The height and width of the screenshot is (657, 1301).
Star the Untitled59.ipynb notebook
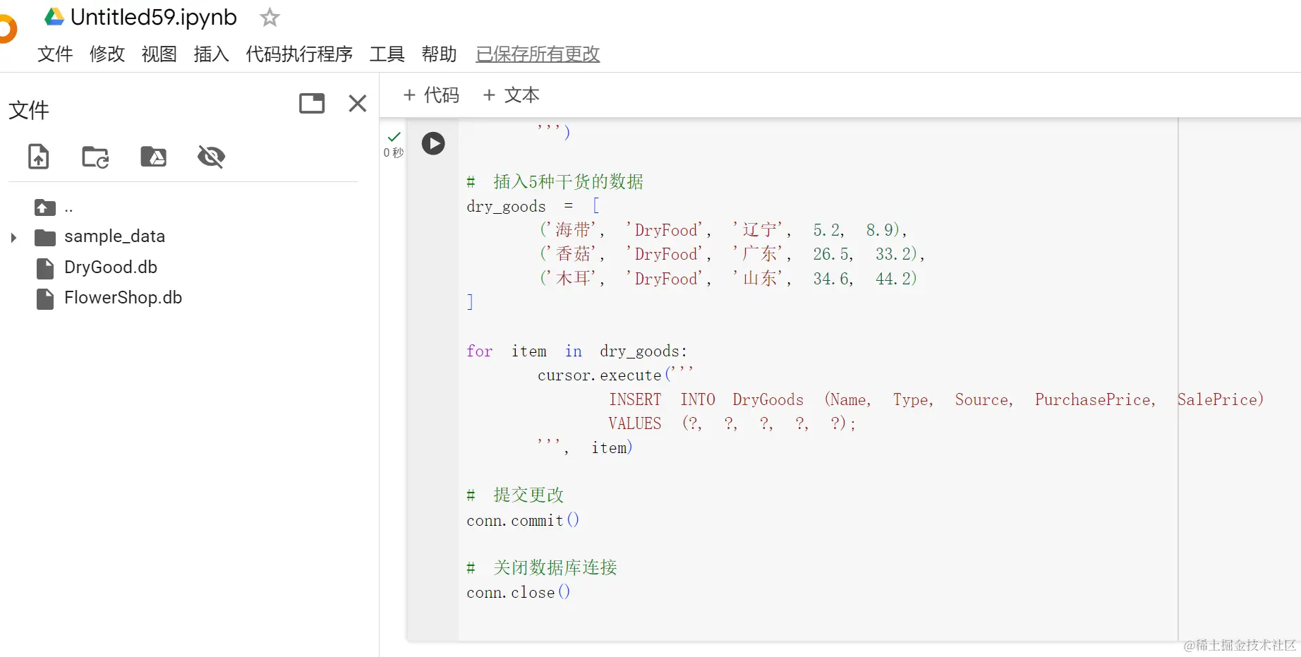[270, 17]
